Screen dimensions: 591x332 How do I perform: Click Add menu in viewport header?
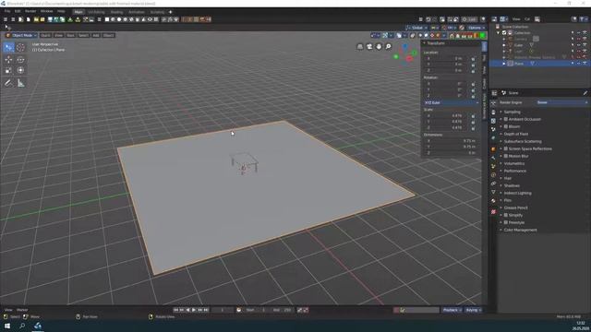[x=96, y=35]
